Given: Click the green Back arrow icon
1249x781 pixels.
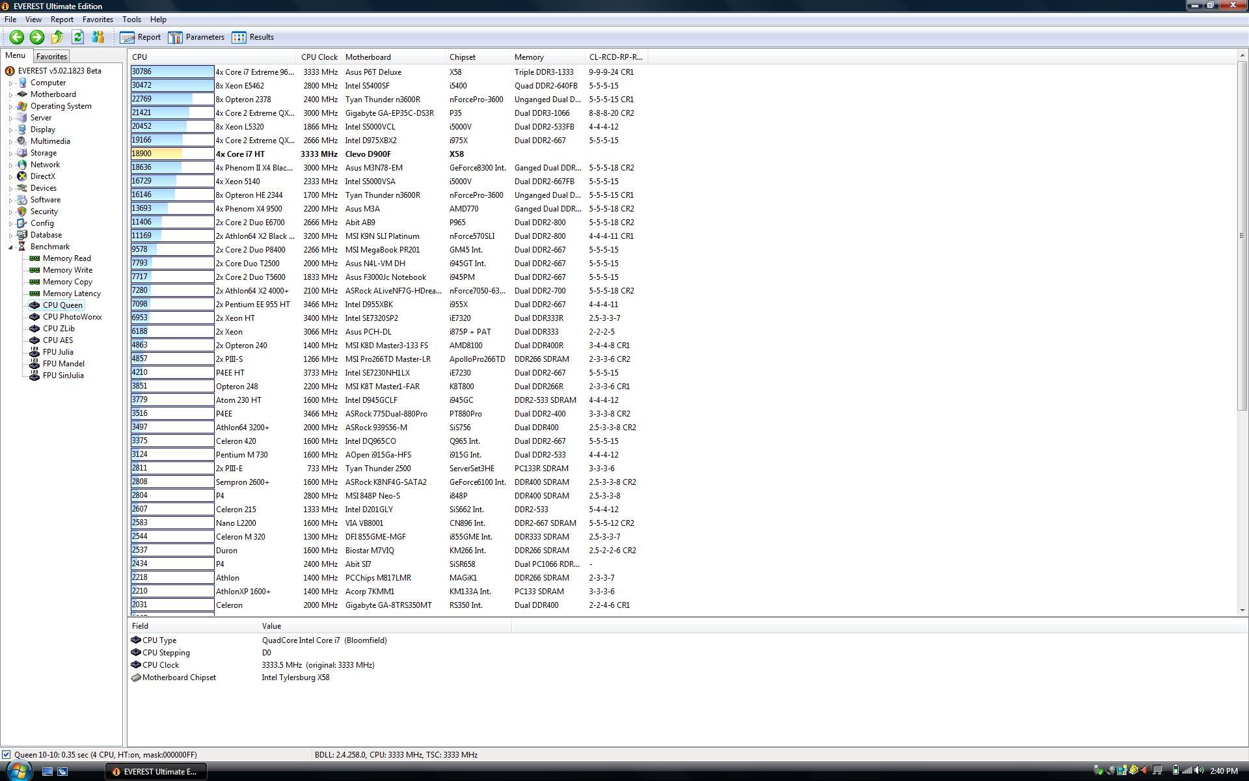Looking at the screenshot, I should coord(17,37).
